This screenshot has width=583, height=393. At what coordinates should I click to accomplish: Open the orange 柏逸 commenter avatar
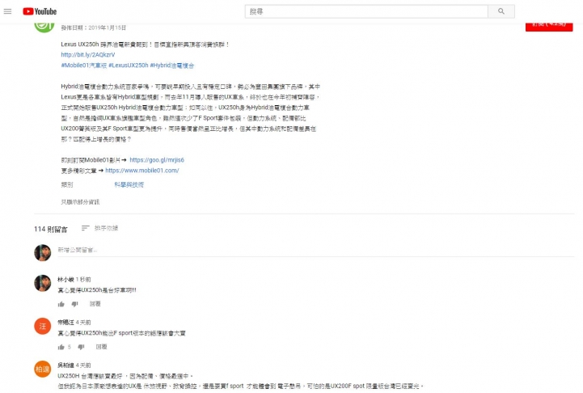43,370
